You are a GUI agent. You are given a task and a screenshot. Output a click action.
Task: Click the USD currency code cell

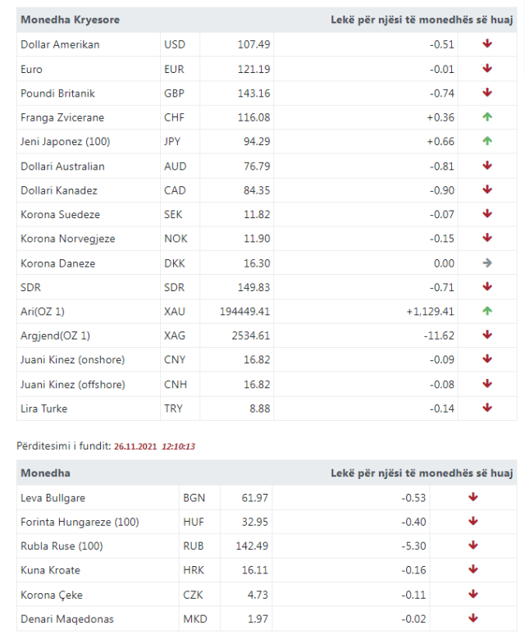coord(176,44)
